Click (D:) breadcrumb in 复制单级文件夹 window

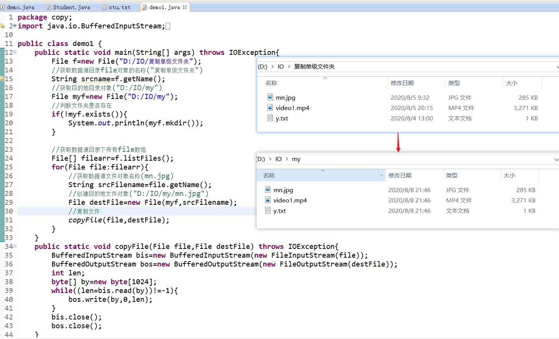262,66
